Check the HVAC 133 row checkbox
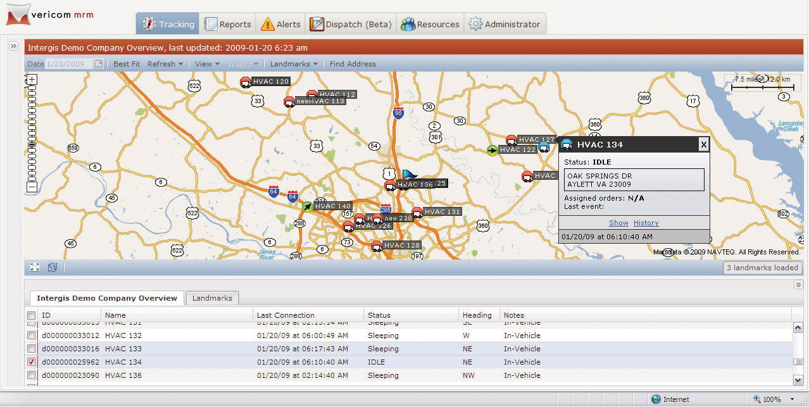The image size is (809, 407). tap(31, 349)
